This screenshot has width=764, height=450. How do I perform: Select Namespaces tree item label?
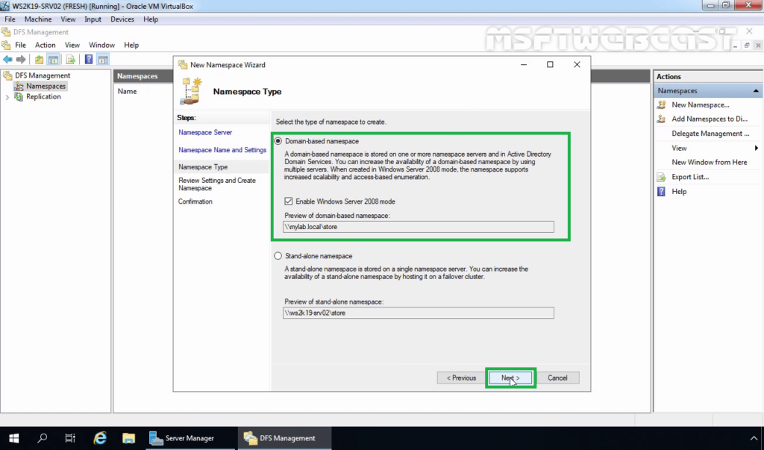coord(46,87)
